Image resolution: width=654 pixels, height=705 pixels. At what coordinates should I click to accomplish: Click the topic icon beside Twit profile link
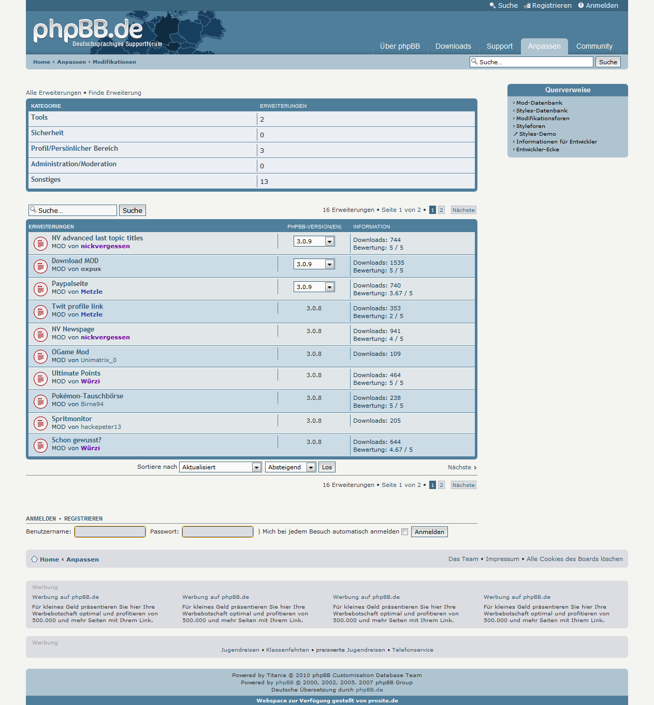click(40, 312)
